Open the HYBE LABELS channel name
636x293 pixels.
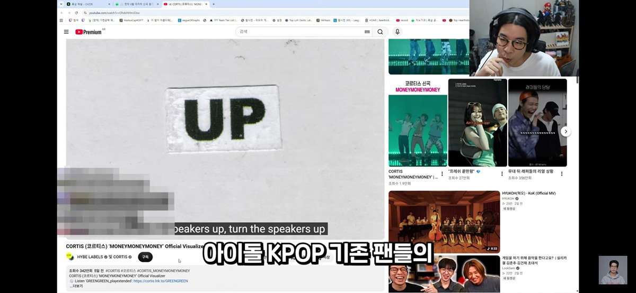click(91, 257)
